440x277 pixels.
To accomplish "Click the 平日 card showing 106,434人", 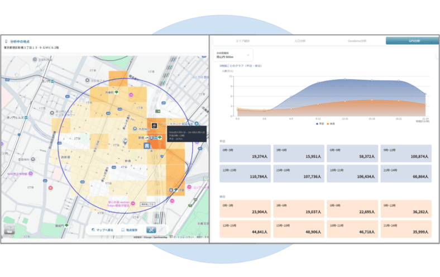I will 352,174.
